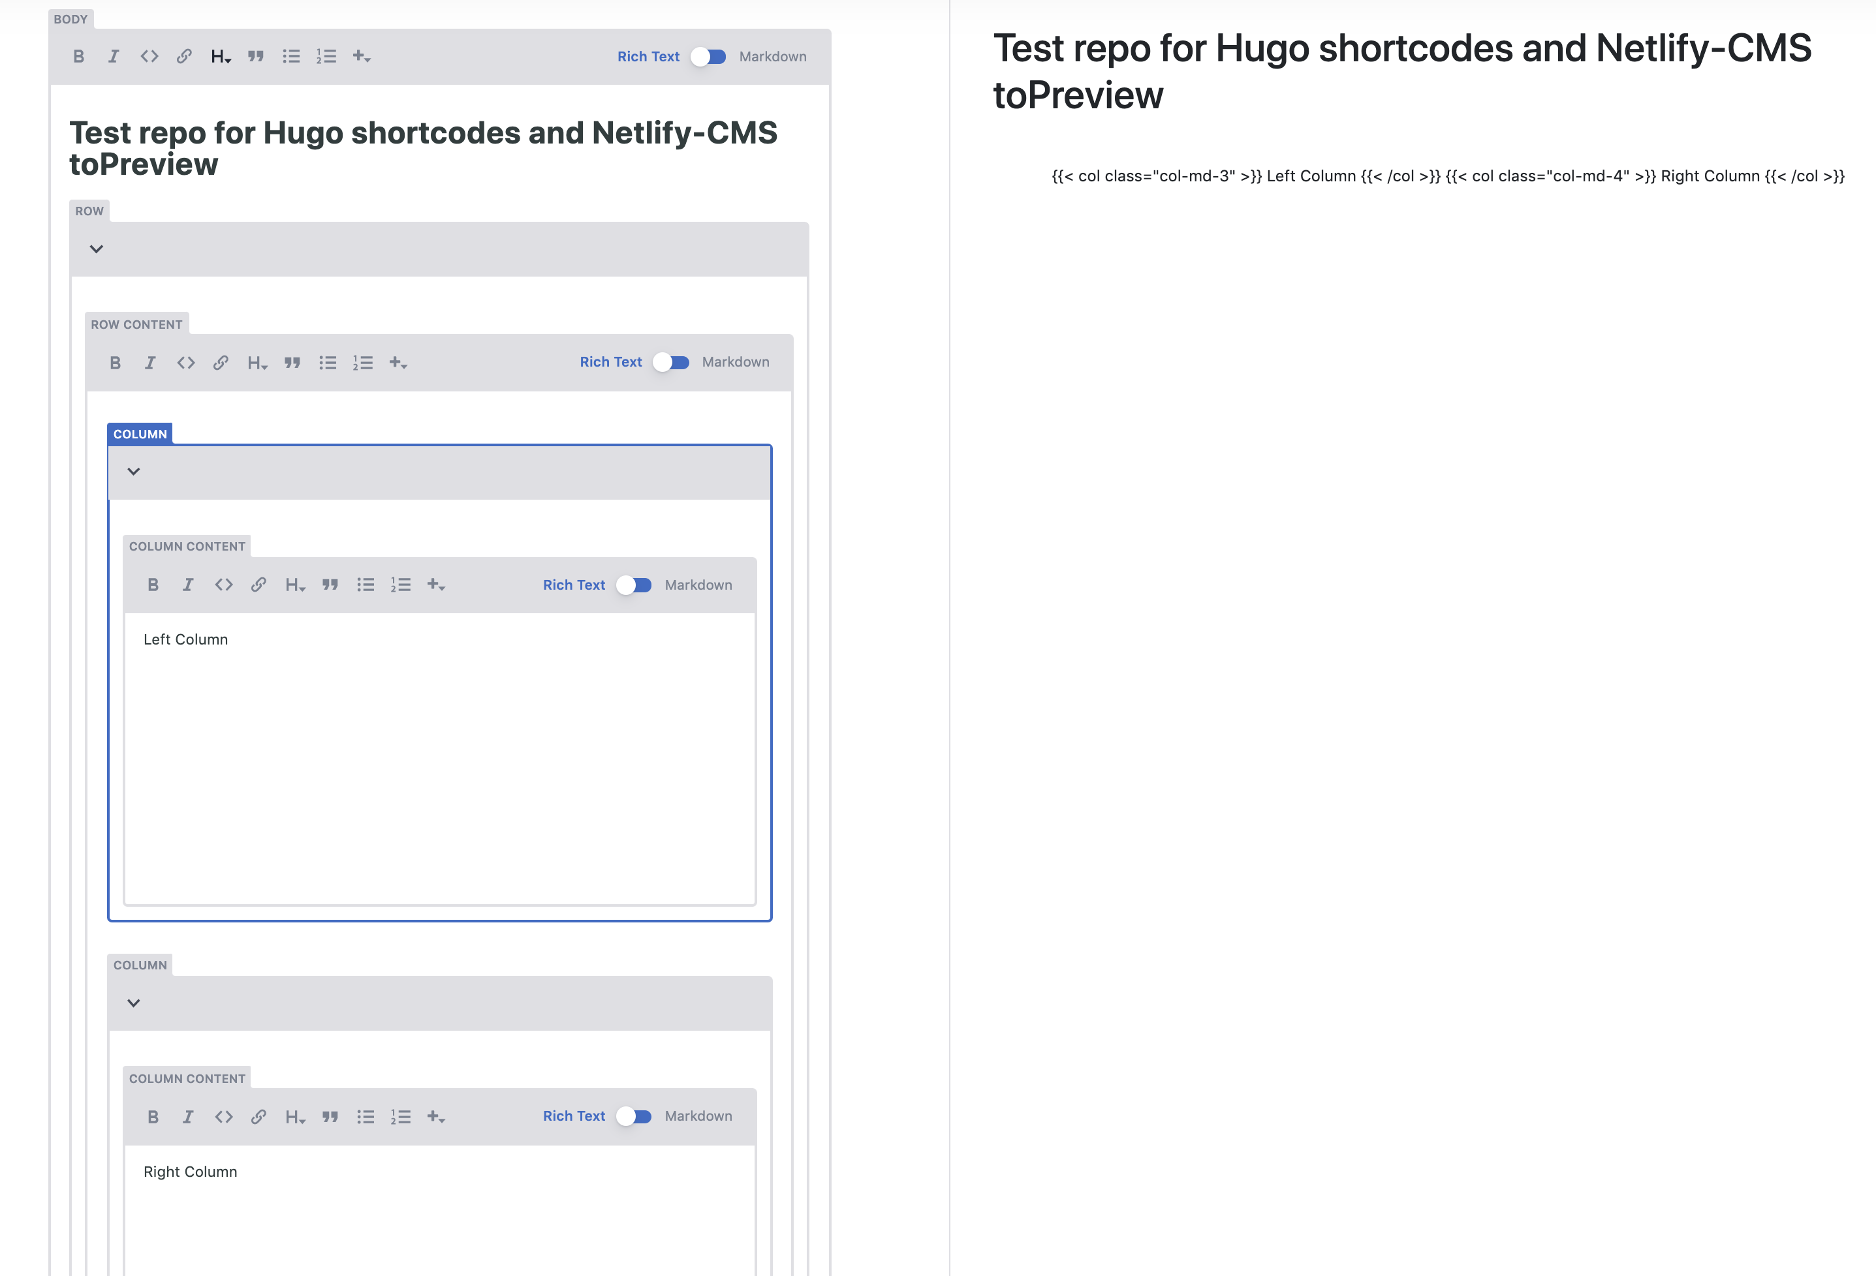Switch Left Column editor to Markdown toggle
Viewport: 1876px width, 1276px height.
pyautogui.click(x=634, y=585)
